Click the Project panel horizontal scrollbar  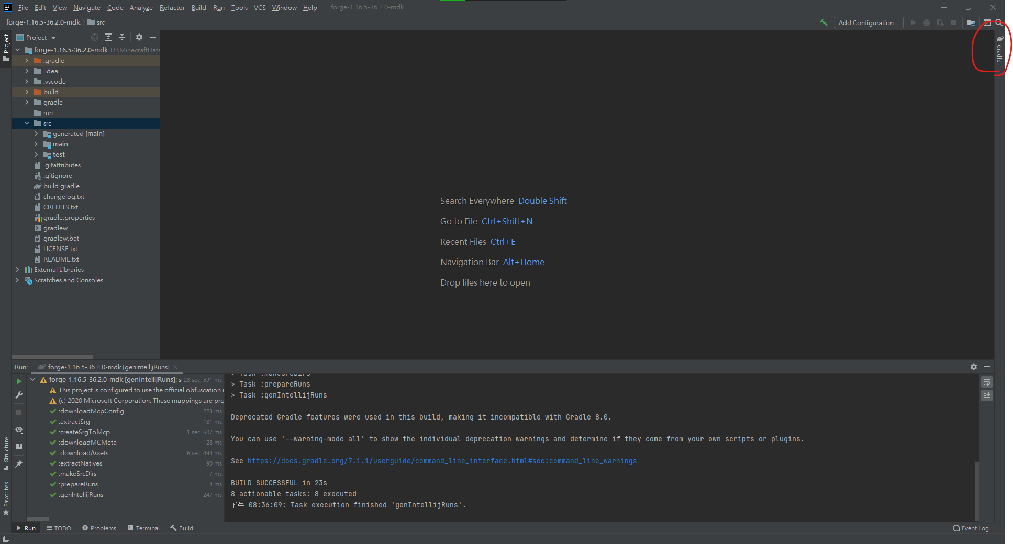(52, 356)
